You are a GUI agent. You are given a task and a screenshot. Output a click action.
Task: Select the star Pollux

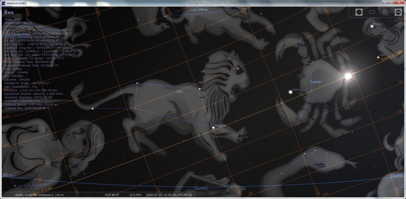click(x=372, y=26)
